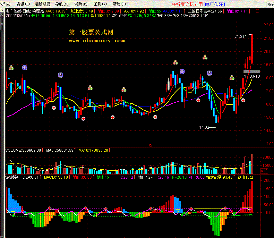Click the DEA:0.31 value
This screenshot has width=274, height=238.
[30, 177]
